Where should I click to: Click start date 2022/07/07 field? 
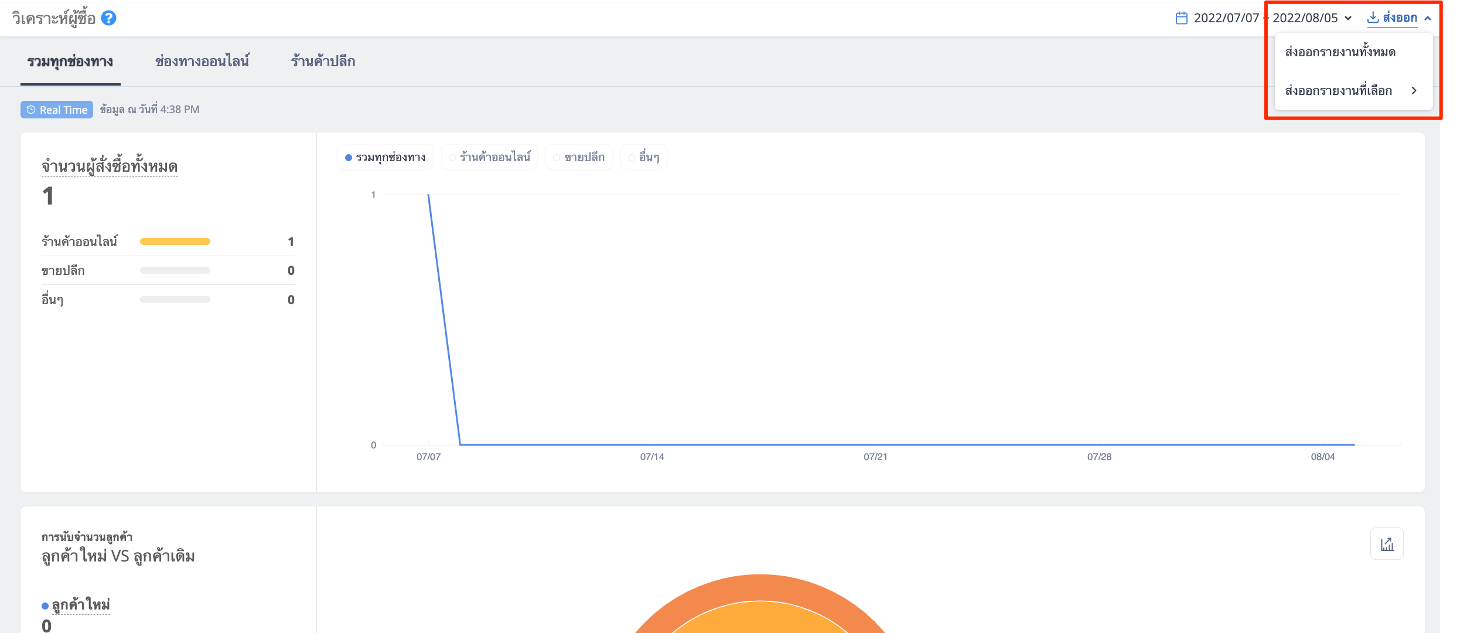pos(1226,18)
